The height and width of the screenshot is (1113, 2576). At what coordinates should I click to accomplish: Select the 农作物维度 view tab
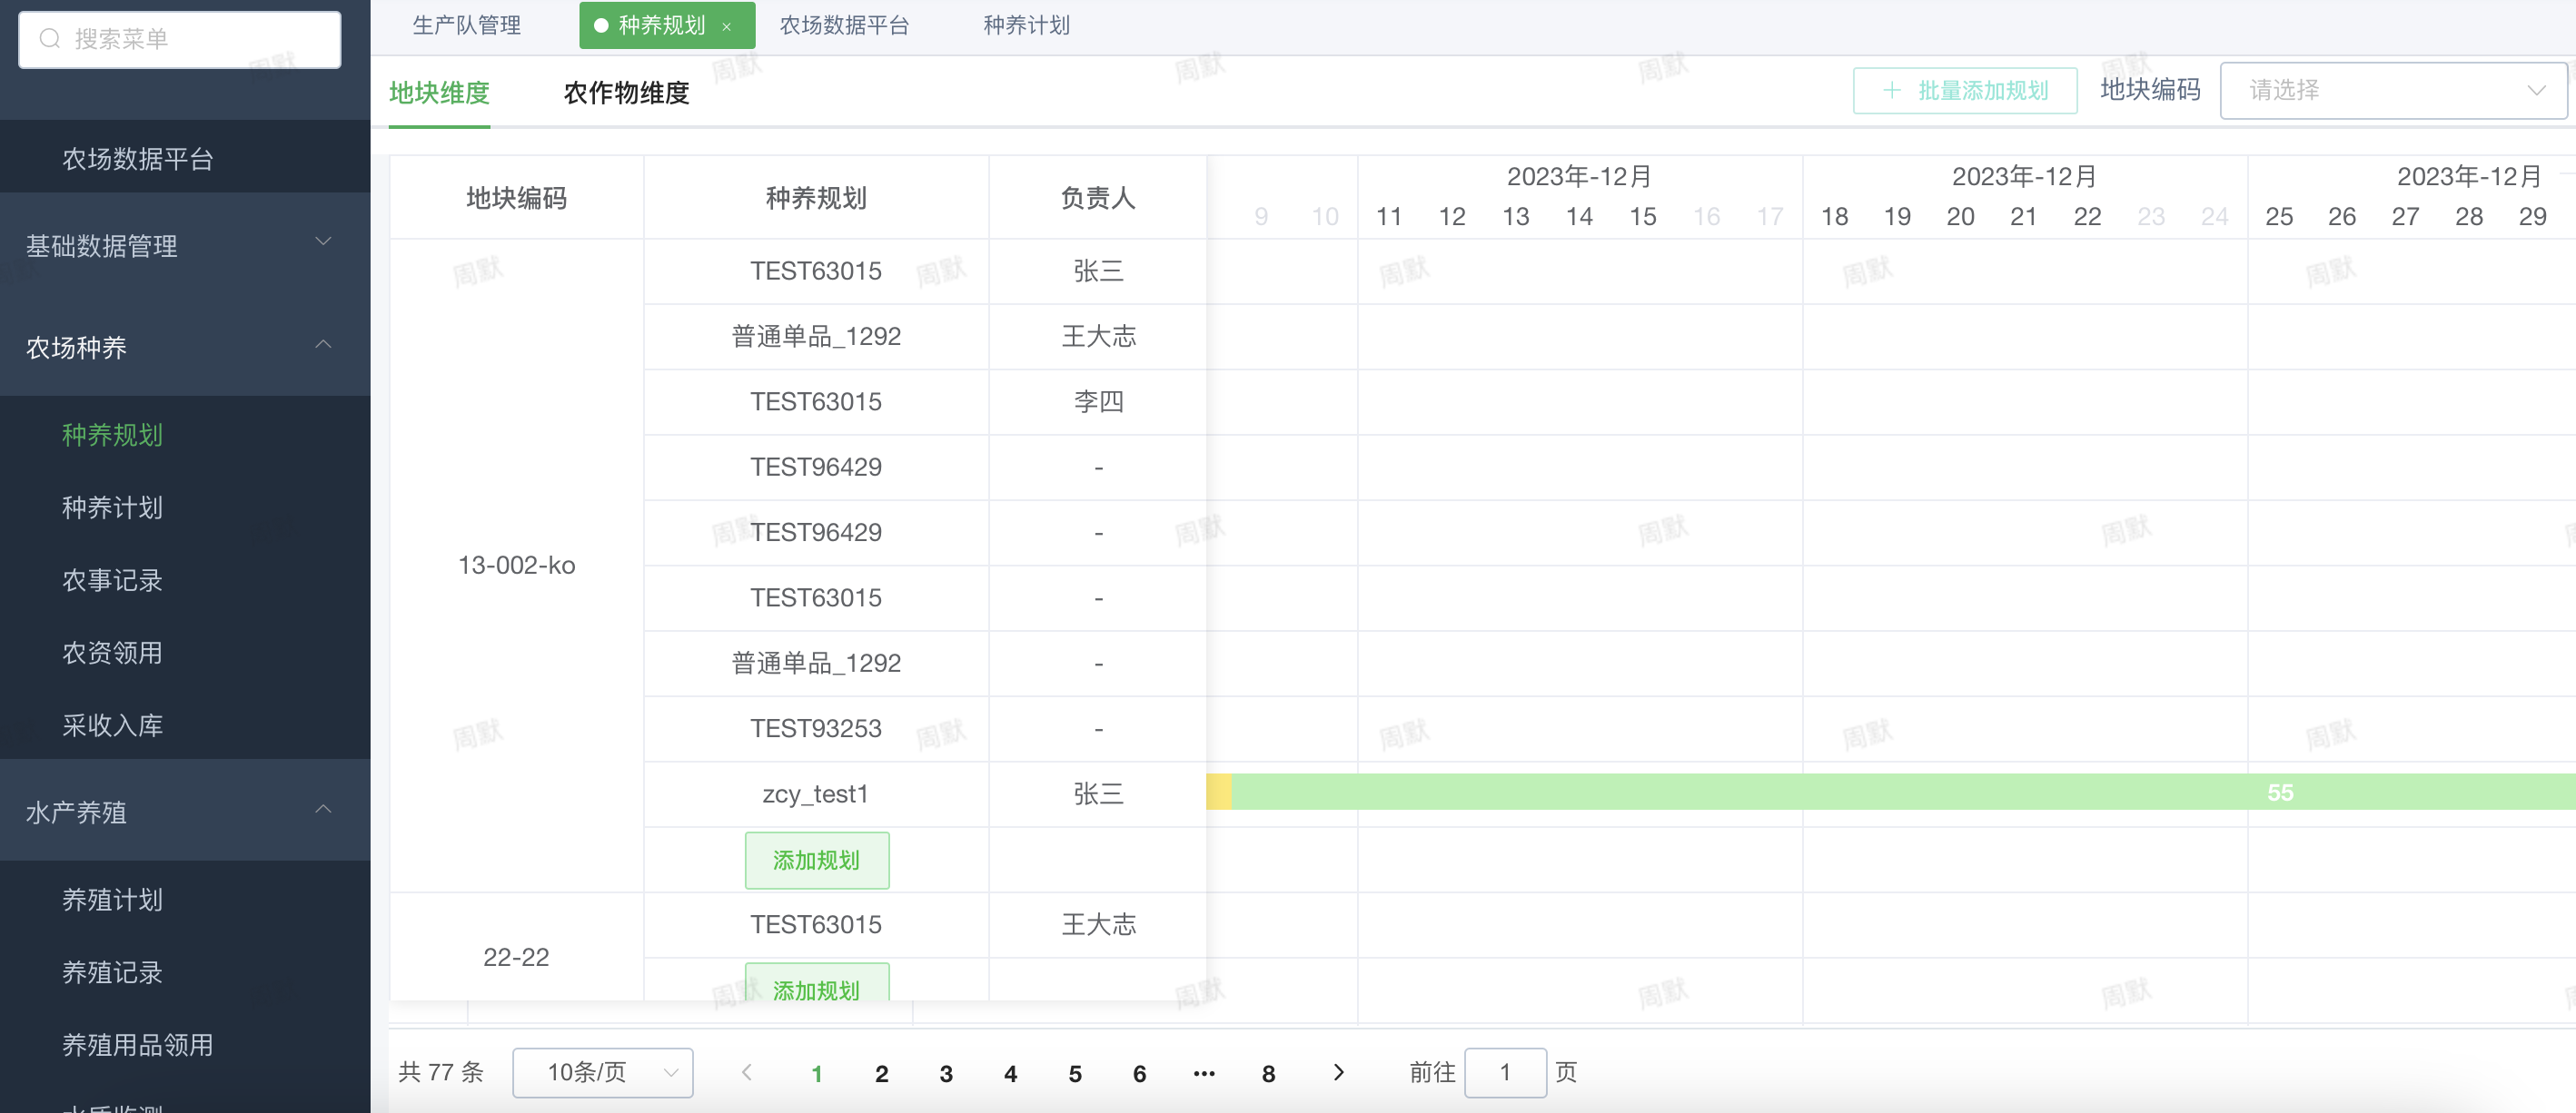click(627, 93)
